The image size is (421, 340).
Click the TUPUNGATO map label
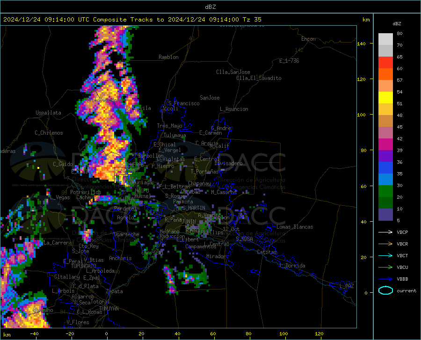[84, 266]
